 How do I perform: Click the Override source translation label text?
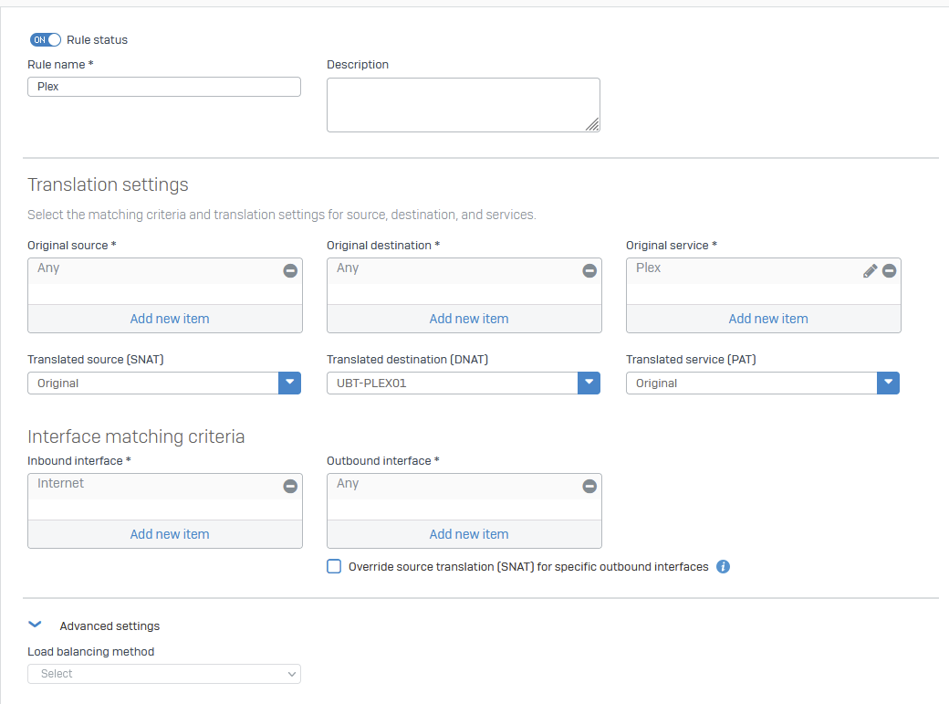[528, 566]
